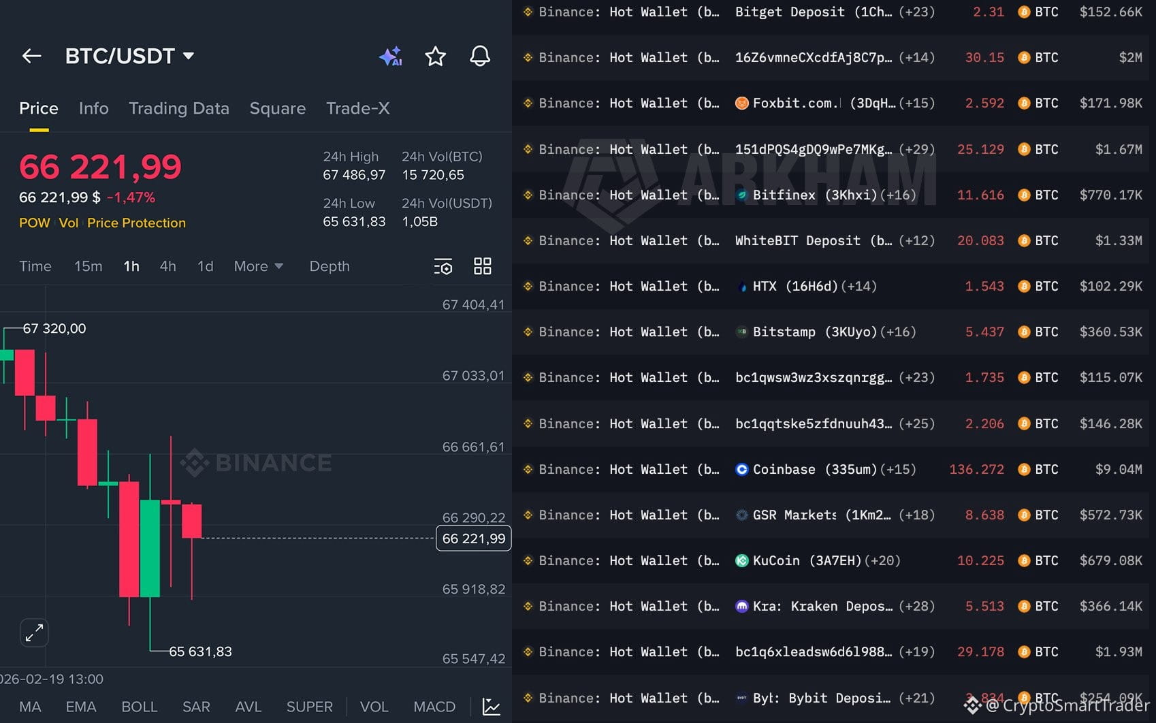Expand the (+29) more addresses indicator
1156x723 pixels.
(x=916, y=149)
